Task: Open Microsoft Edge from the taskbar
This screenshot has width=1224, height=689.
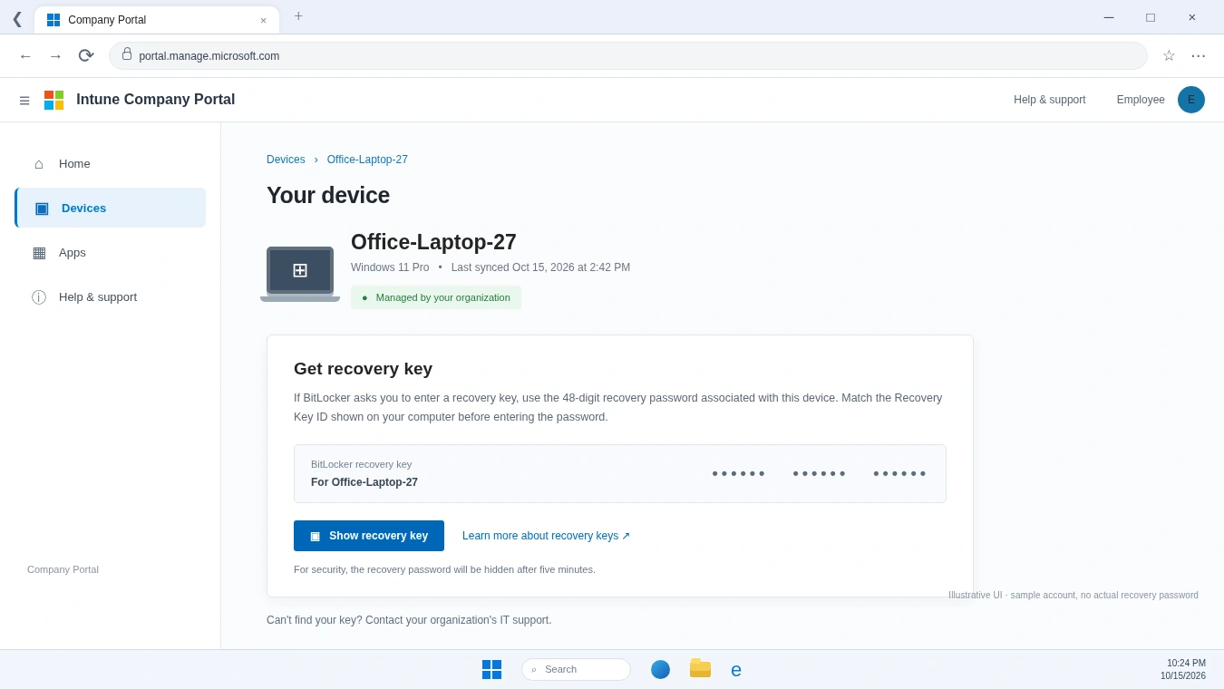Action: (736, 670)
